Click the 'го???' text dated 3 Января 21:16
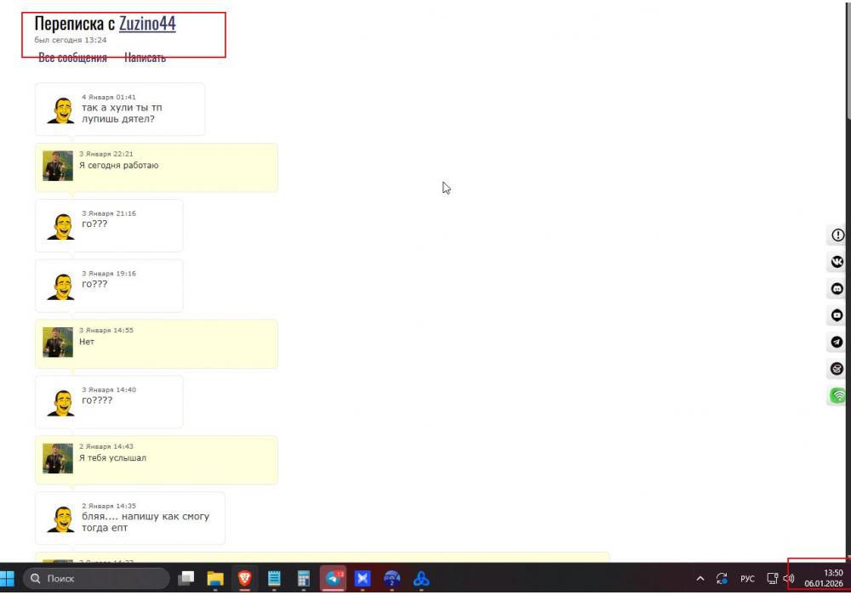 point(94,224)
